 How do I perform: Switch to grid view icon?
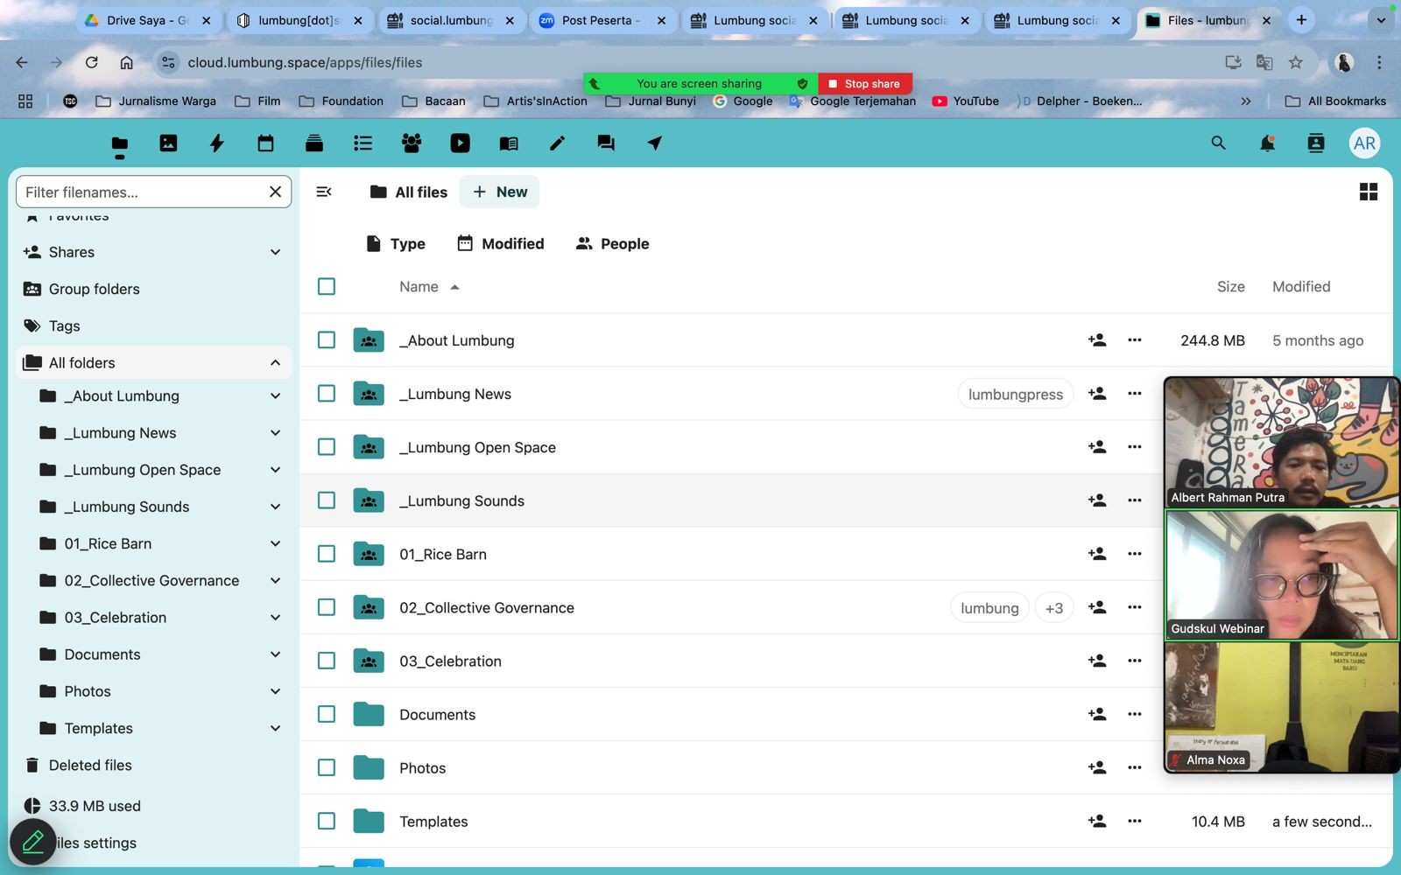click(1368, 192)
